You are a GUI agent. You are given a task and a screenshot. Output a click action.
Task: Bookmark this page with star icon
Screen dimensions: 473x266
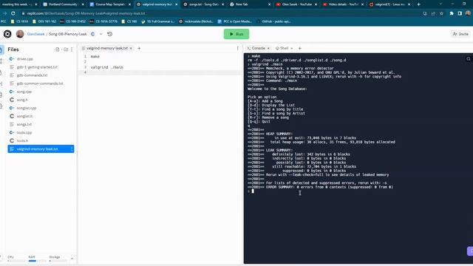pyautogui.click(x=441, y=13)
